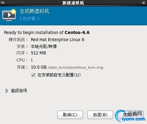Click the 高级选项 label
The height and width of the screenshot is (124, 147).
tap(19, 91)
